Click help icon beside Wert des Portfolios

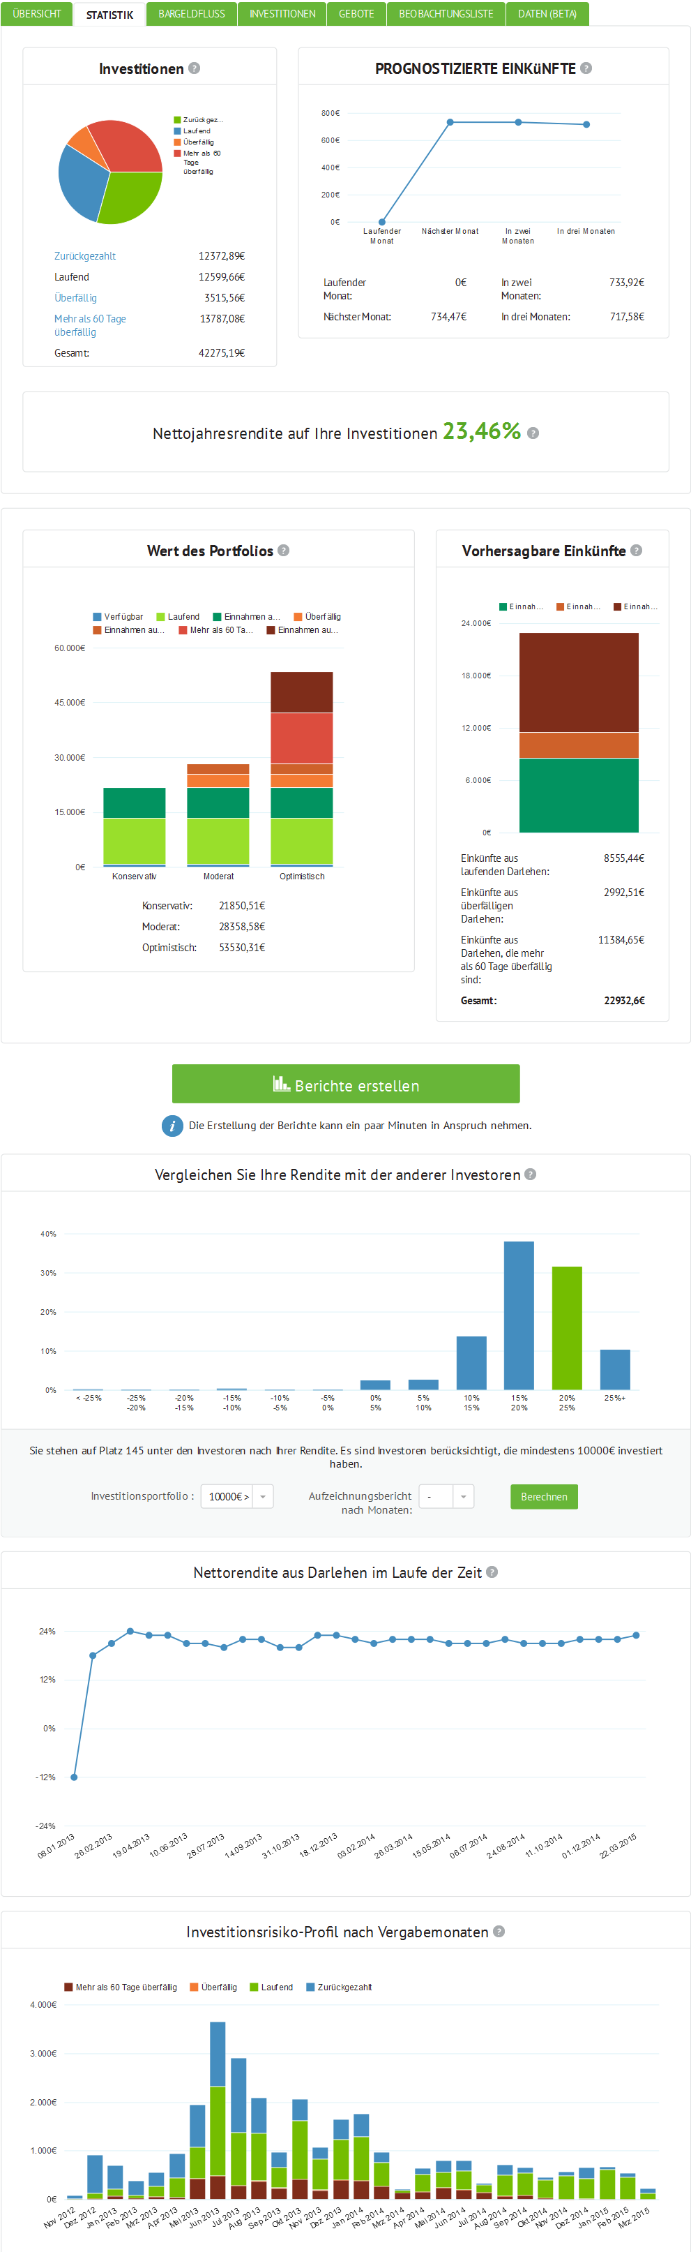click(283, 551)
